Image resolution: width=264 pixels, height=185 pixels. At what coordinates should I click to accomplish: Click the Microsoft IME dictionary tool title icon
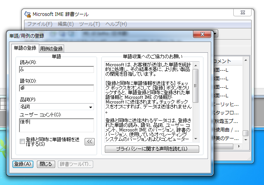28,14
